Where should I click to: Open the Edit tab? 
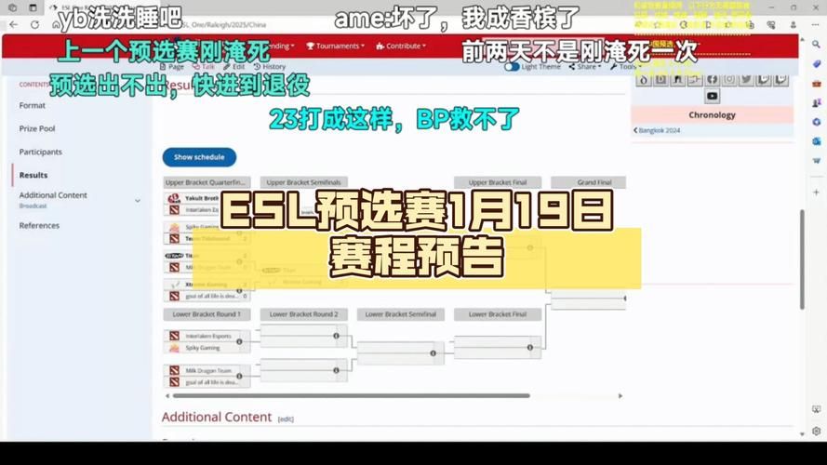(234, 67)
